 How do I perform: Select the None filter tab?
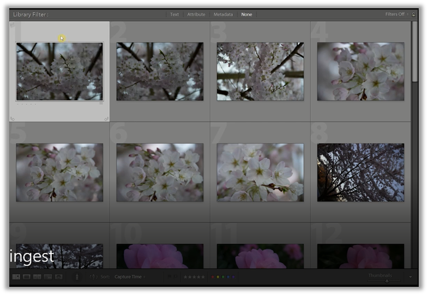pyautogui.click(x=246, y=15)
